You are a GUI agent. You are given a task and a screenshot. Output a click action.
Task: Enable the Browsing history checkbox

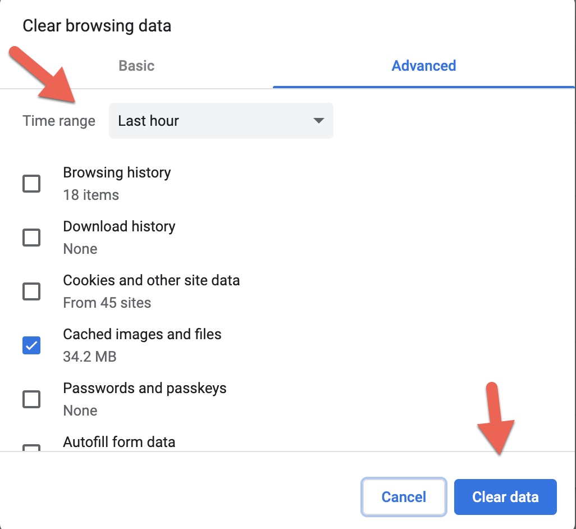click(x=31, y=183)
